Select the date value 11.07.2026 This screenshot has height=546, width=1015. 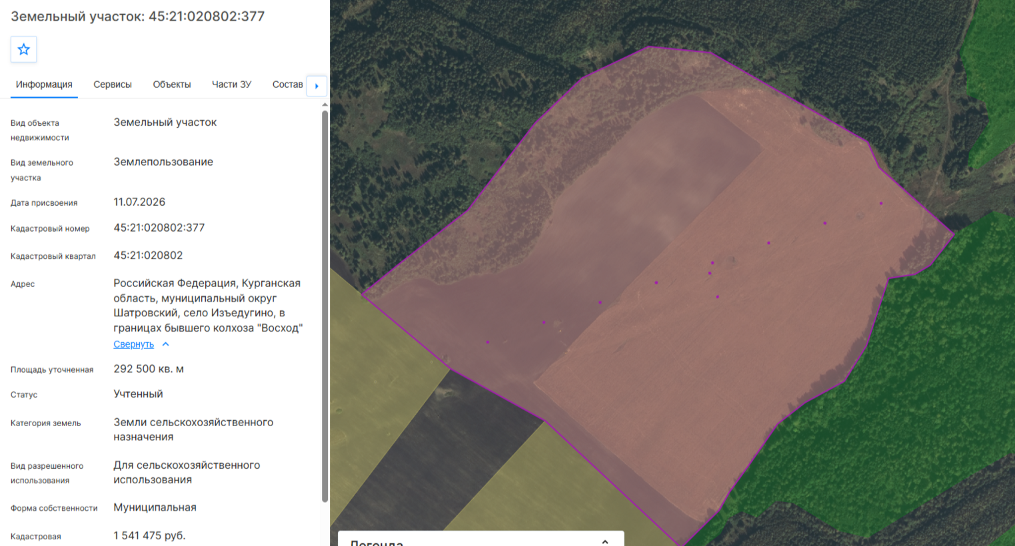coord(139,202)
